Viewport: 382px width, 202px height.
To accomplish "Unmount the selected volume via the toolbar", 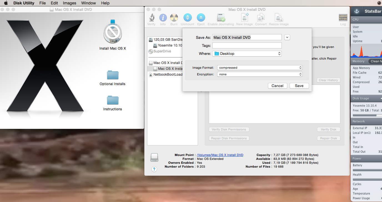I will pos(187,18).
